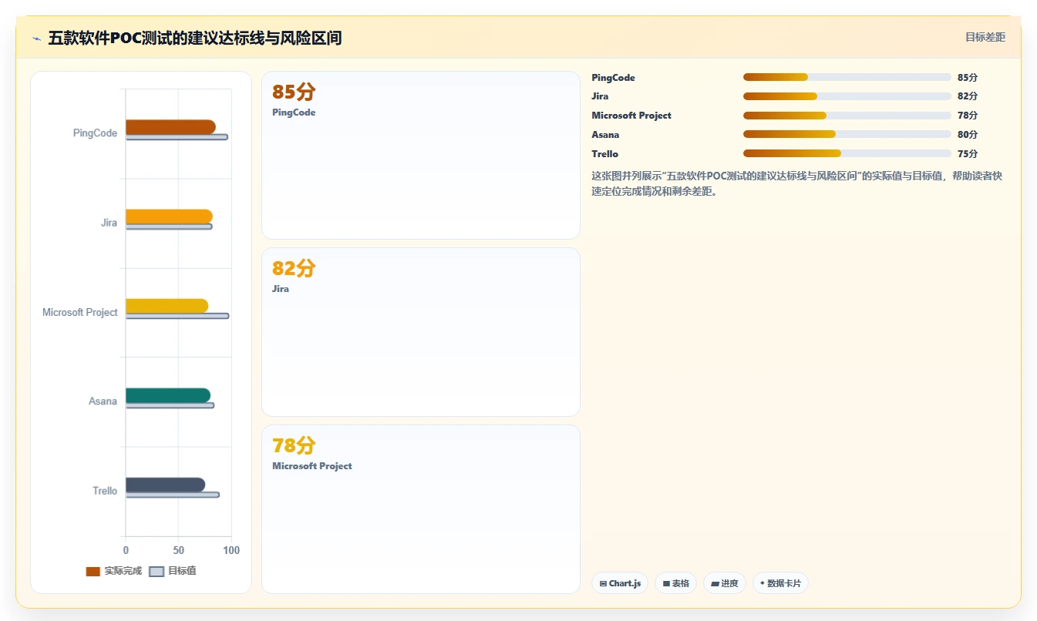Click Asana's thin gray target bar in chart
Viewport: 1037px width, 621px height.
pyautogui.click(x=170, y=405)
